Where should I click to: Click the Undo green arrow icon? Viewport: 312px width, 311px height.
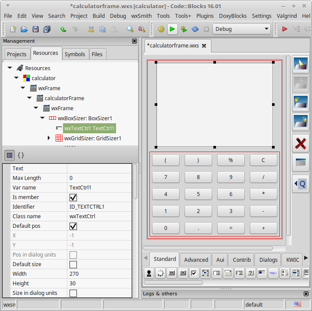[63, 29]
